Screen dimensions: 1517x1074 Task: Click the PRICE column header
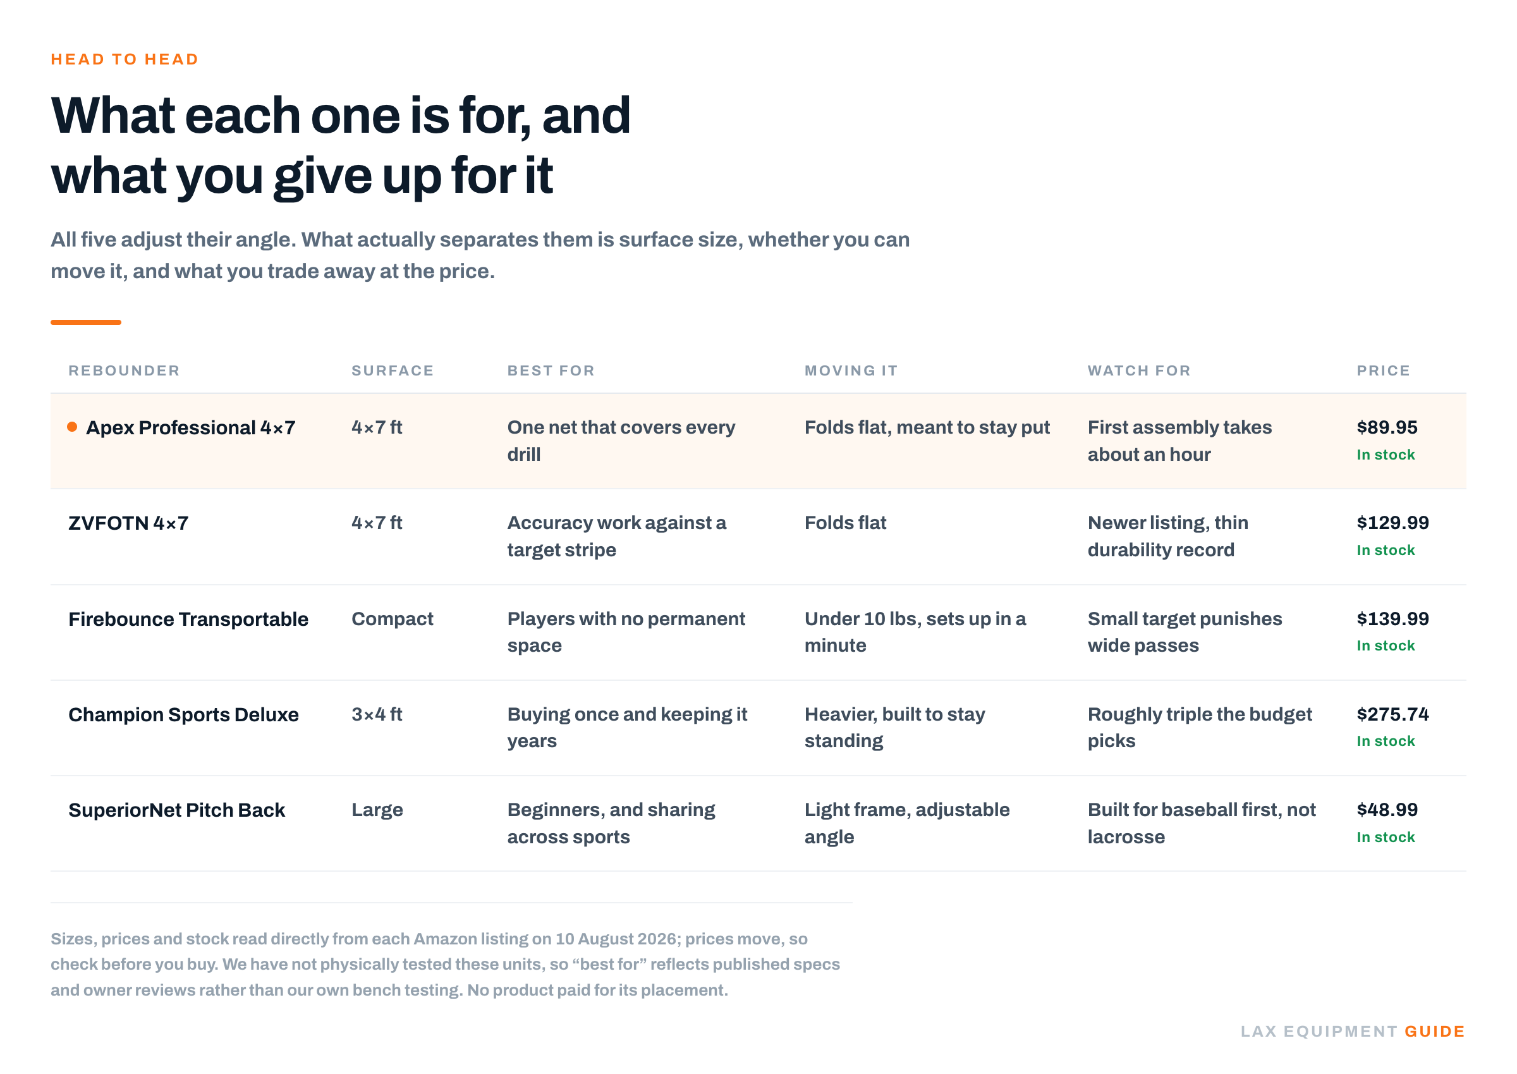click(x=1383, y=370)
